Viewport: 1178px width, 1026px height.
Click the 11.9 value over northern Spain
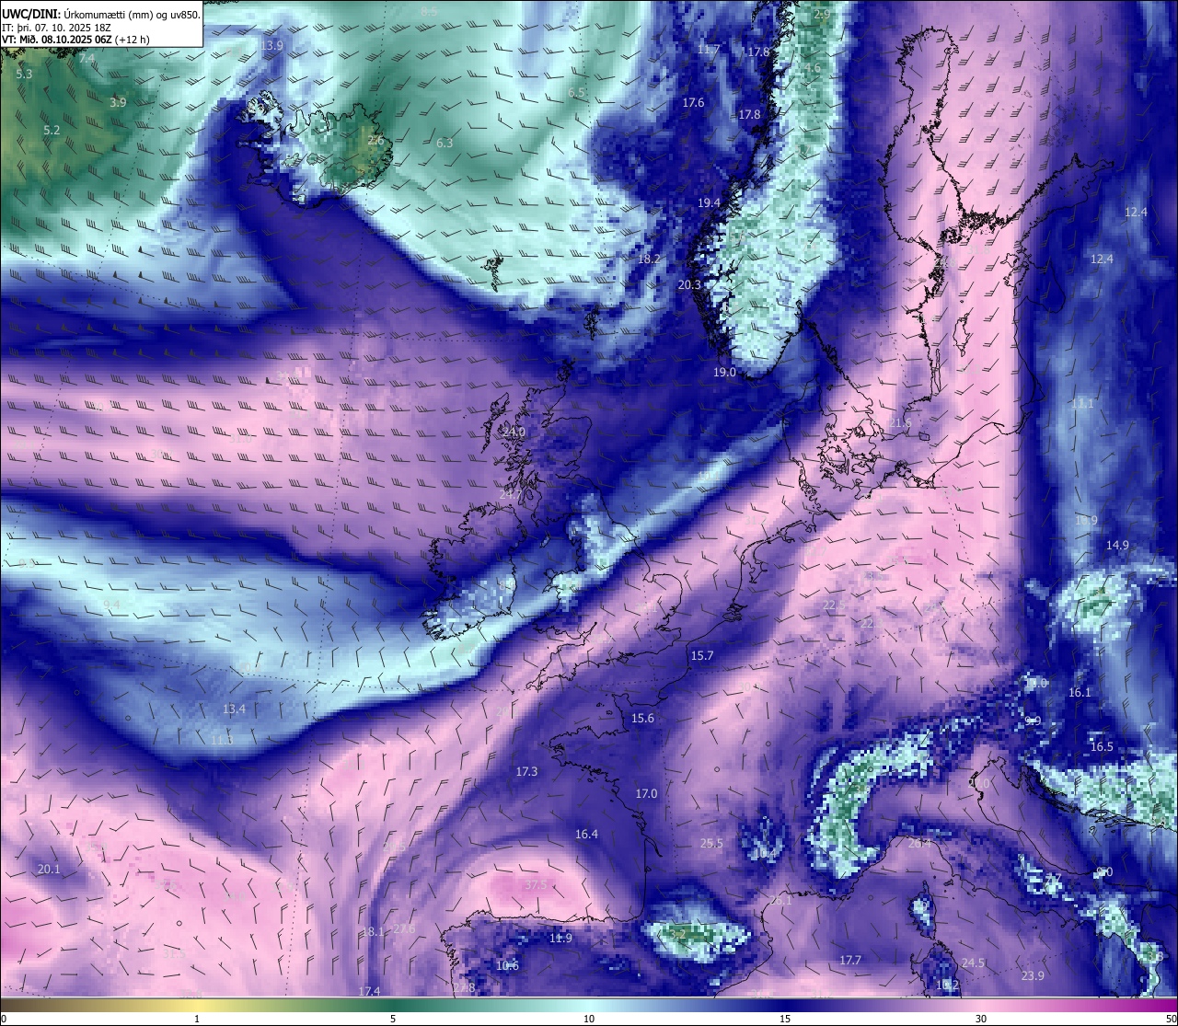[560, 939]
